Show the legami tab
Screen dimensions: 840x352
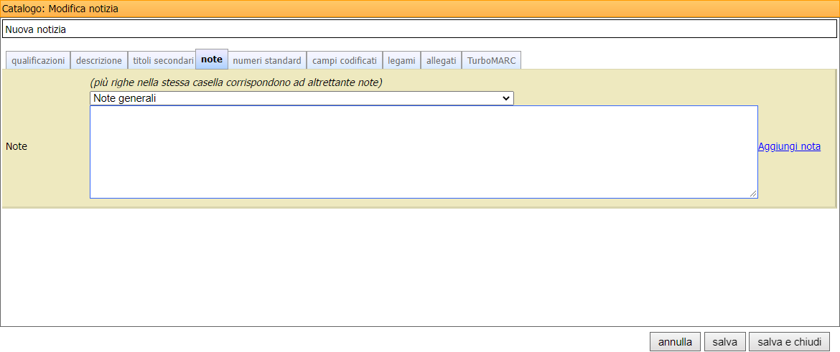401,61
